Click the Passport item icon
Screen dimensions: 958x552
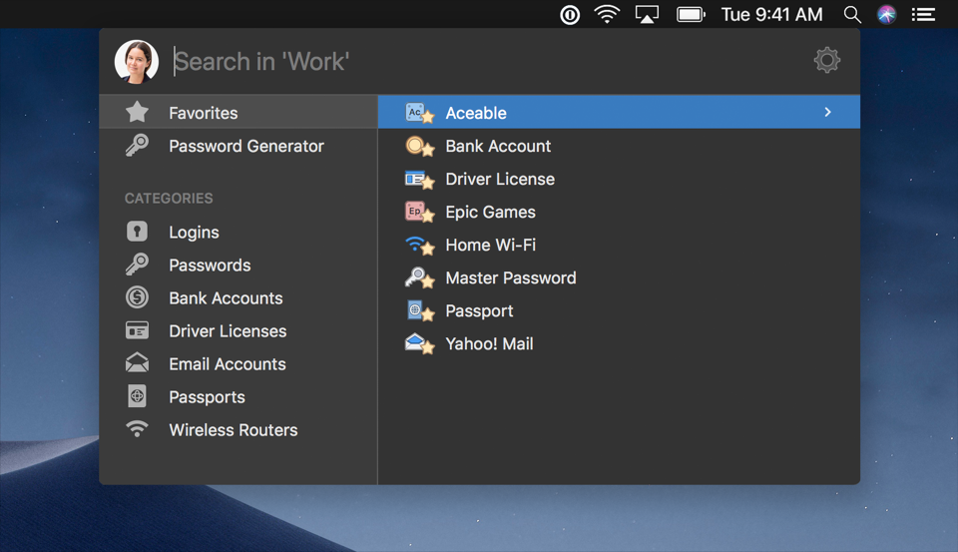click(x=420, y=310)
